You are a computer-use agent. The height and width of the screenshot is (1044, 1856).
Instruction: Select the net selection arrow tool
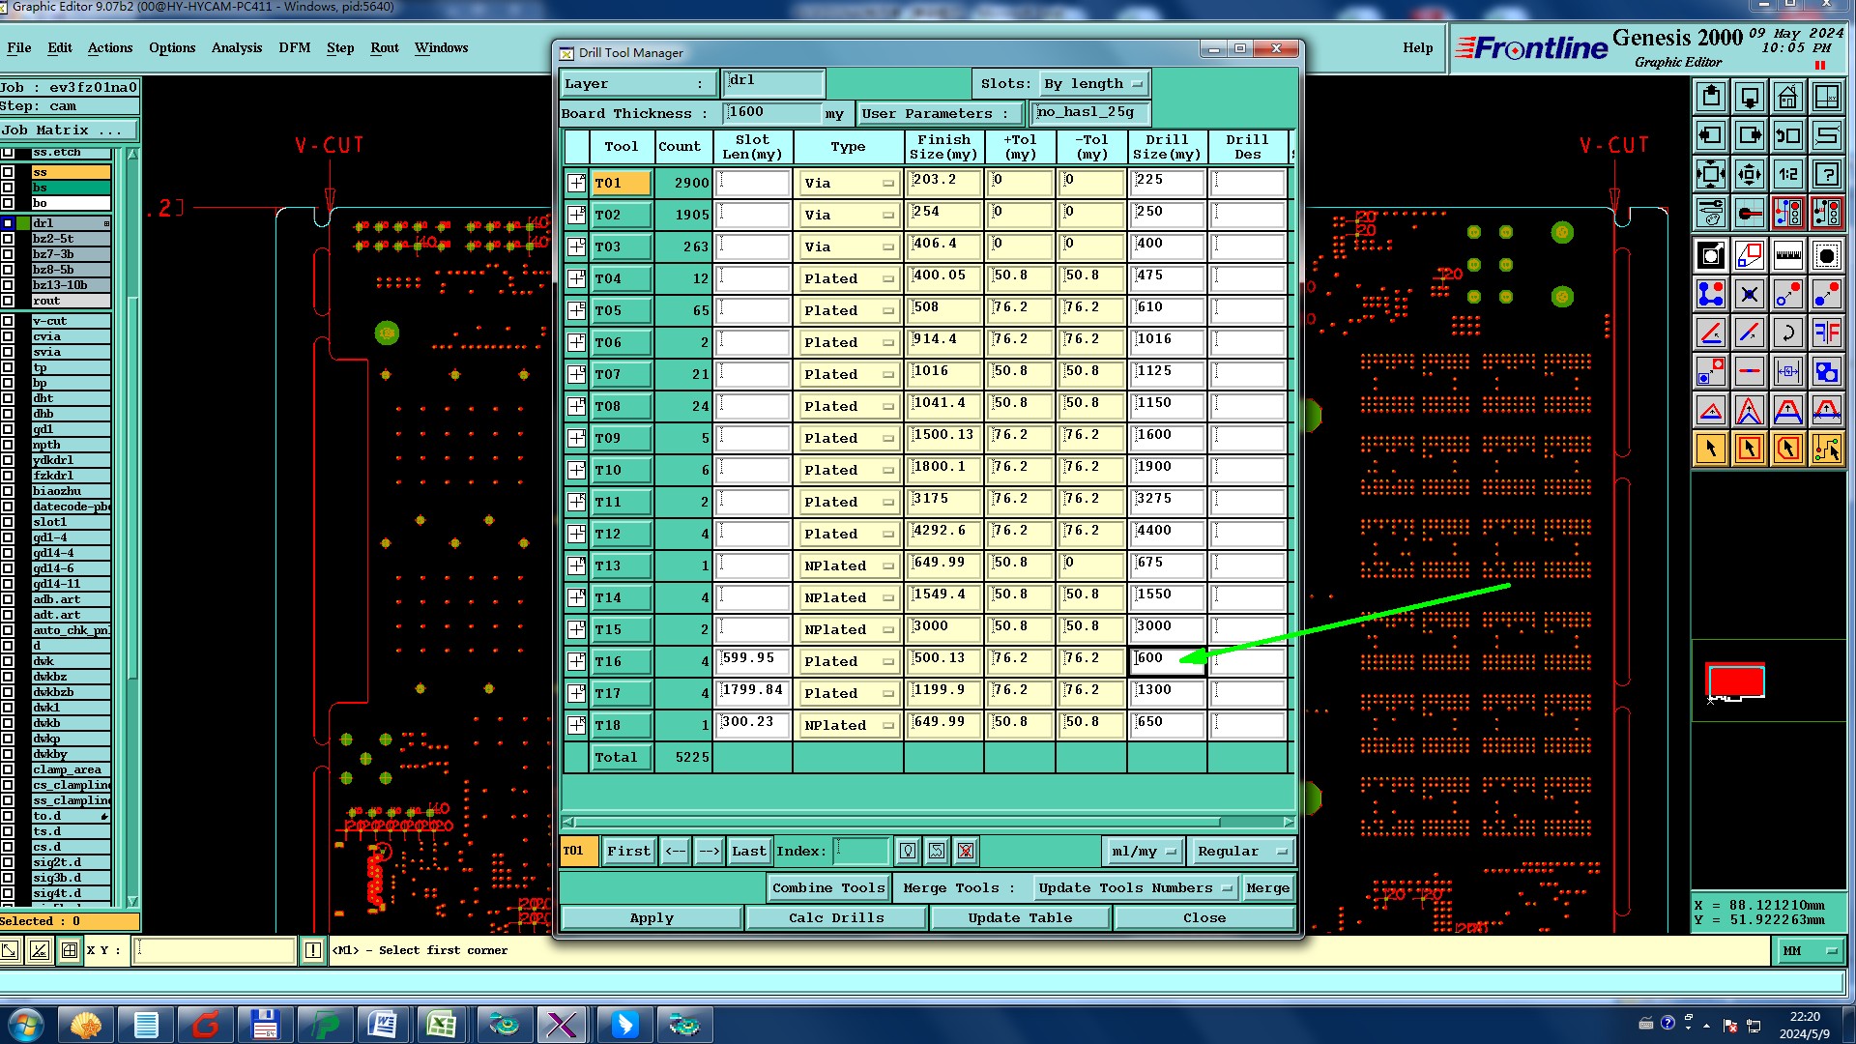coord(1826,449)
